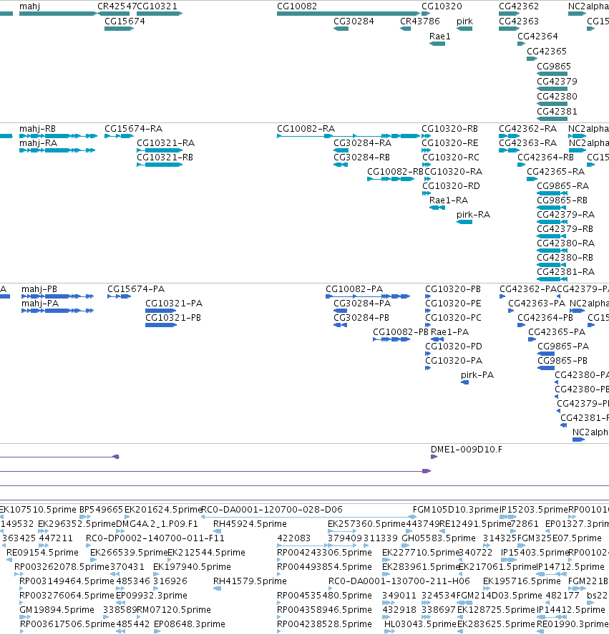Click the 'pirk-PA' protein label
Viewport: 609px width, 635px height.
coord(477,374)
